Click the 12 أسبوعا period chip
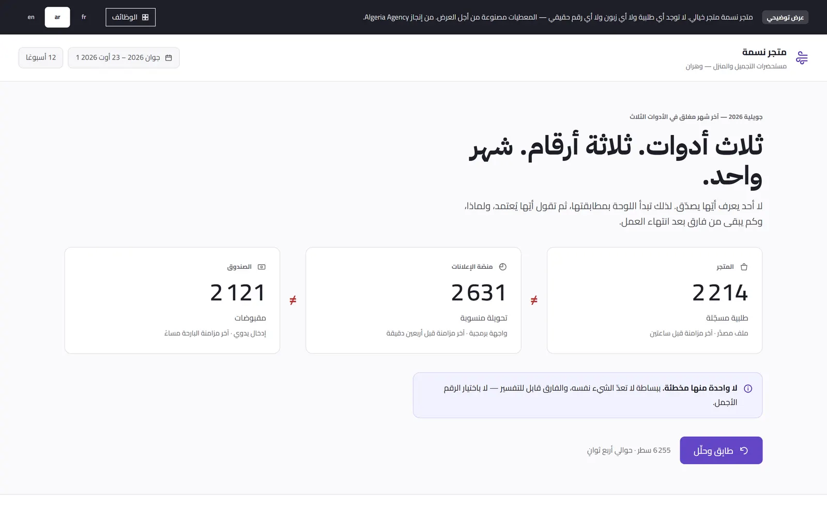Image resolution: width=827 pixels, height=517 pixels. 41,57
